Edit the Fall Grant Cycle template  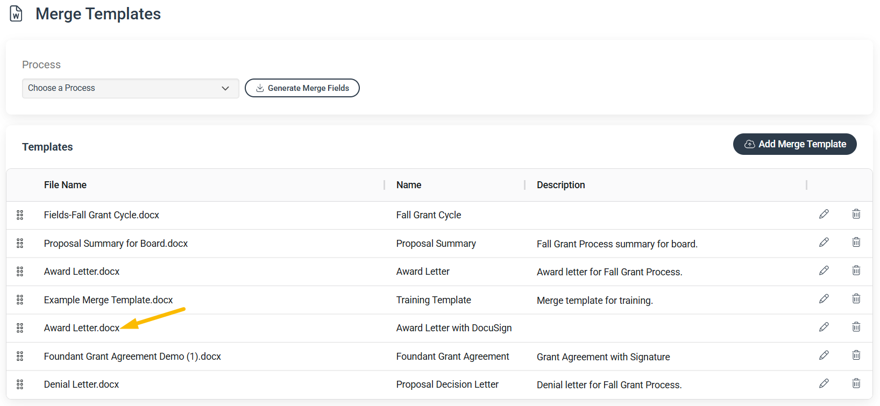(x=824, y=214)
